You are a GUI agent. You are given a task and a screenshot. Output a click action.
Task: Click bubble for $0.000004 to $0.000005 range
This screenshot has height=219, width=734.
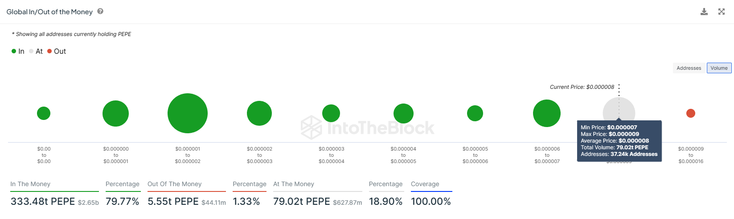[x=403, y=113]
